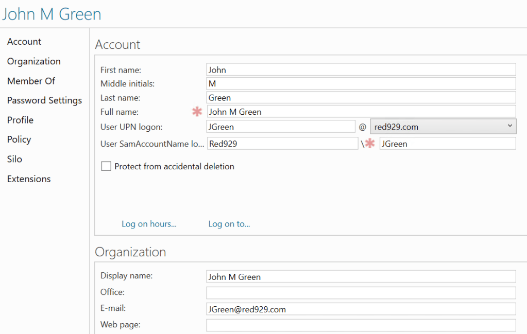Click the Red929 domain field
This screenshot has width=527, height=334.
point(282,144)
